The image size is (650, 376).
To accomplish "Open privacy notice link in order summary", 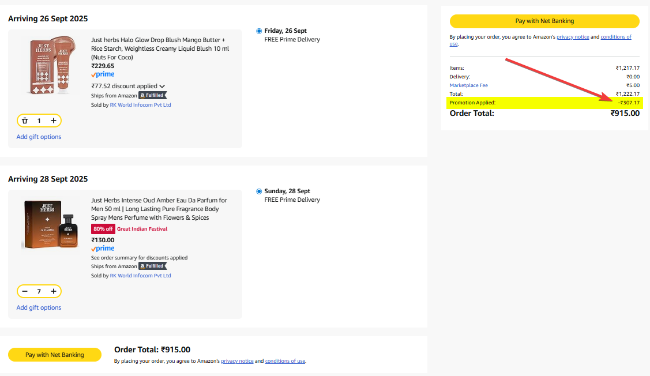I will tap(573, 37).
